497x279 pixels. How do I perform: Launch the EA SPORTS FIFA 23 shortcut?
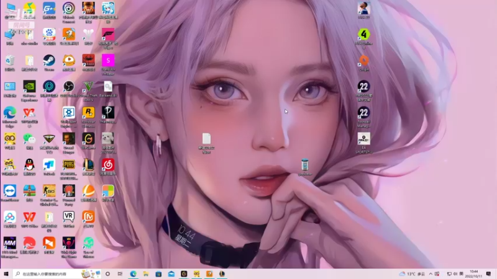(x=364, y=143)
